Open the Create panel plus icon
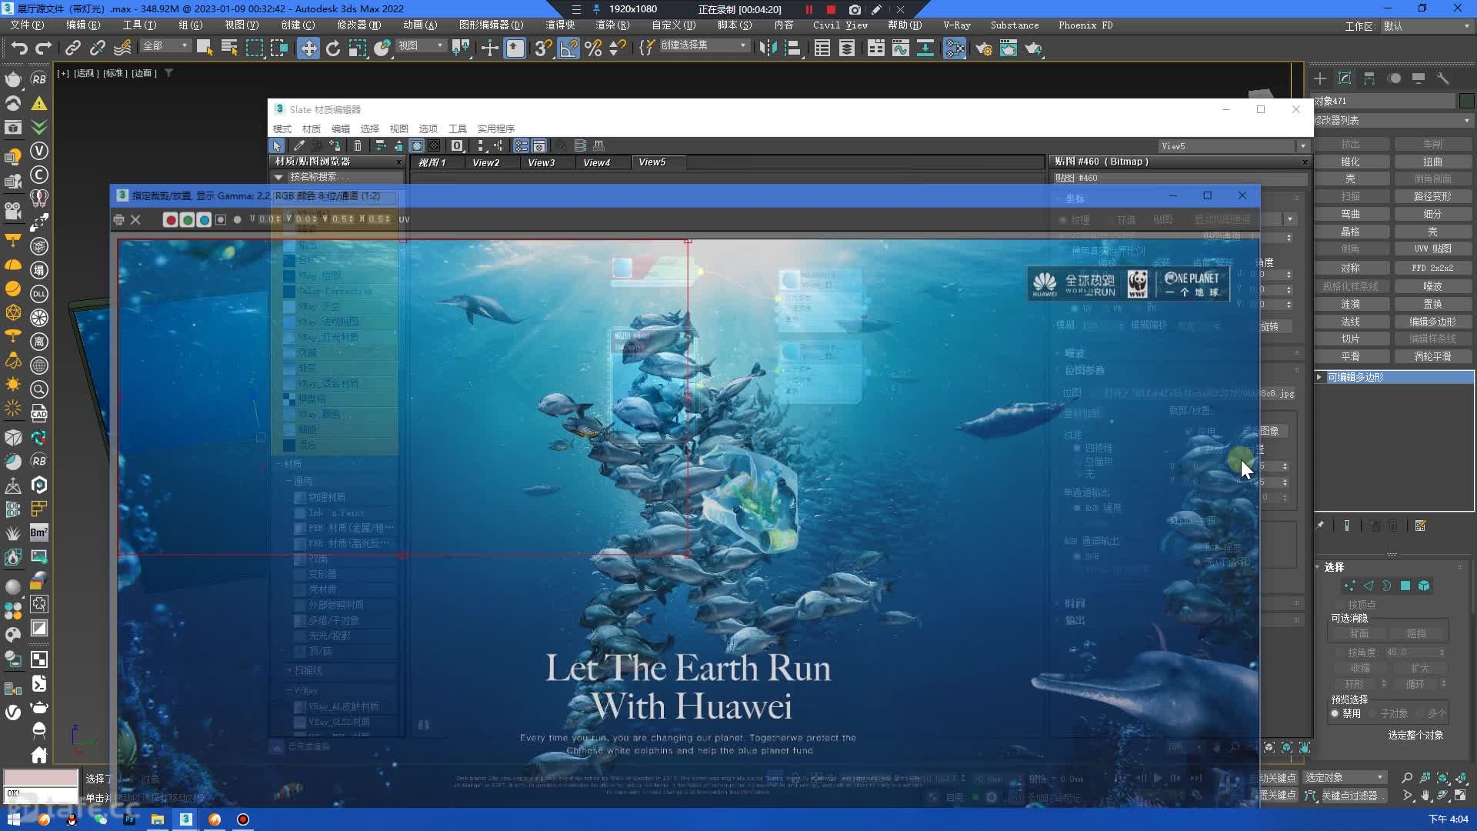 pos(1320,78)
